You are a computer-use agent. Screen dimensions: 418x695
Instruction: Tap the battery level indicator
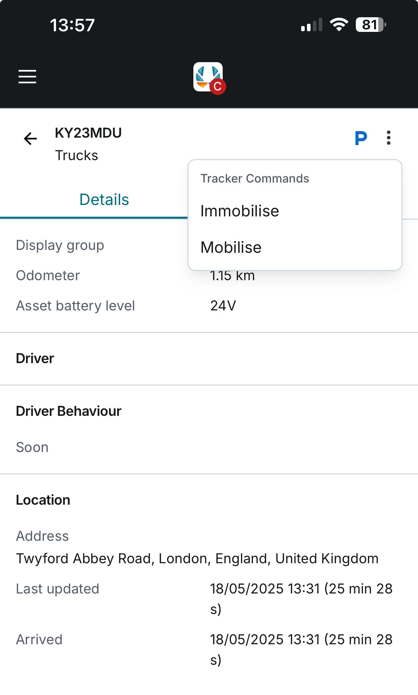point(370,25)
